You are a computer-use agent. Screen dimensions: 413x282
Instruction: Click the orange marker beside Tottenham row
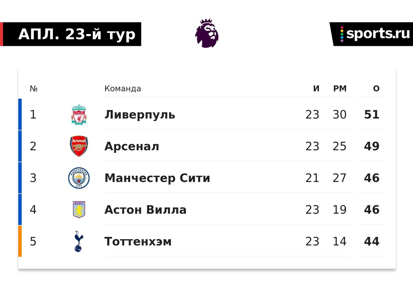tap(20, 241)
